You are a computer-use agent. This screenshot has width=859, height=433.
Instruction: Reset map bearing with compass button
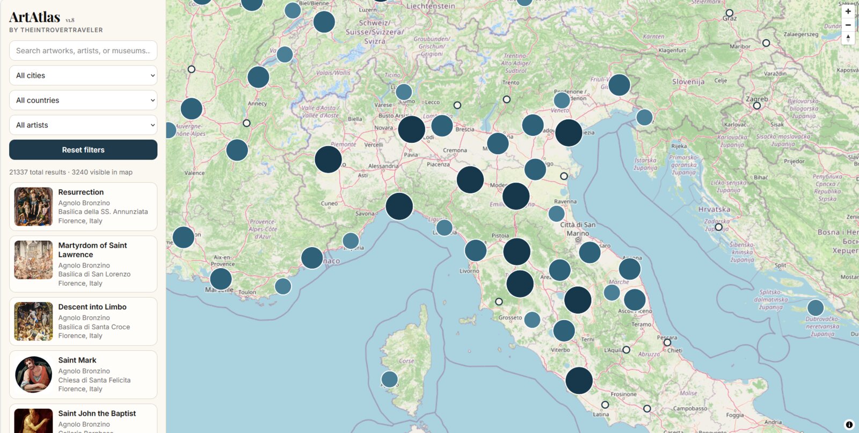(848, 38)
